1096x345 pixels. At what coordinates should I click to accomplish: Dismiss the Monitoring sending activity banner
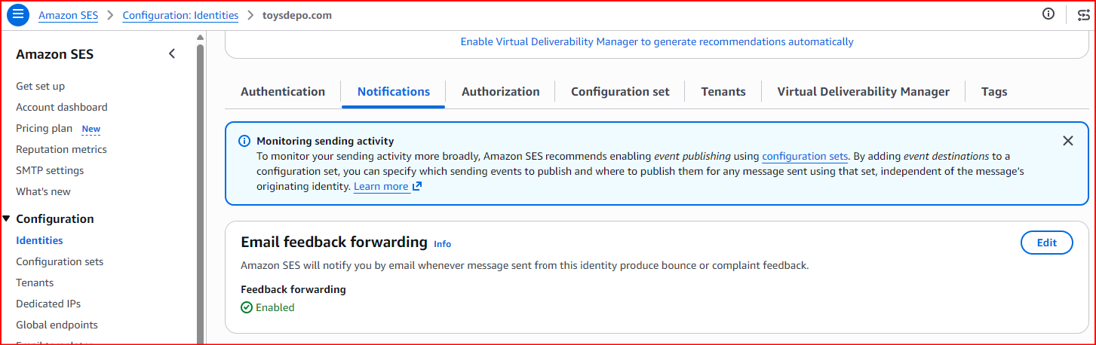point(1067,141)
